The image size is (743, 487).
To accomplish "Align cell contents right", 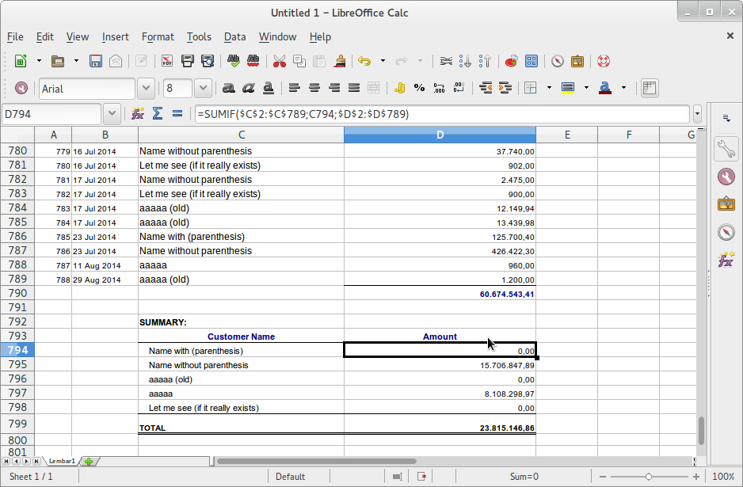I will [x=334, y=88].
